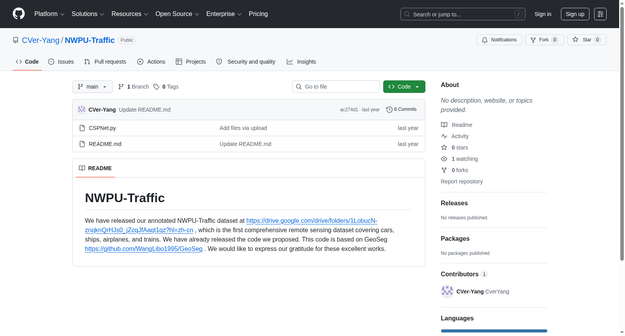Image resolution: width=625 pixels, height=336 pixels.
Task: Open the Add files via upload commit
Action: pos(243,128)
